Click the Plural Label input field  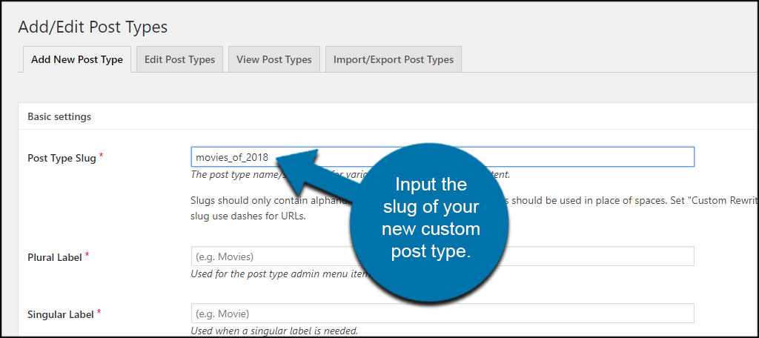coord(443,256)
